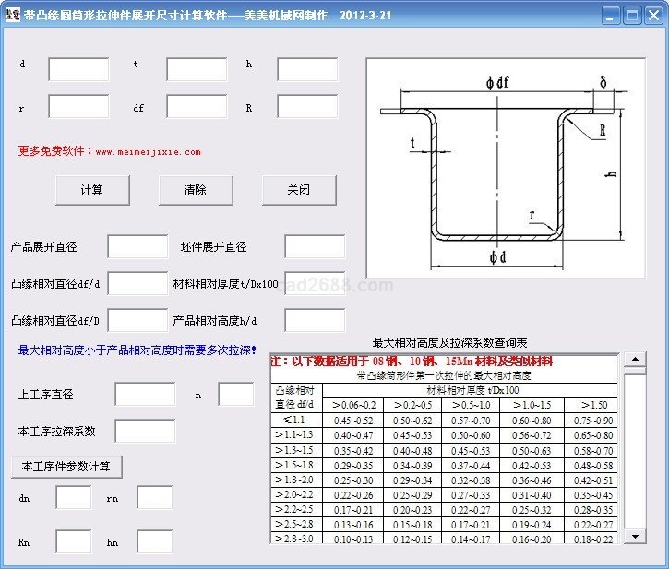This screenshot has height=569, width=669.
Task: Focus the n input field
Action: pyautogui.click(x=235, y=395)
